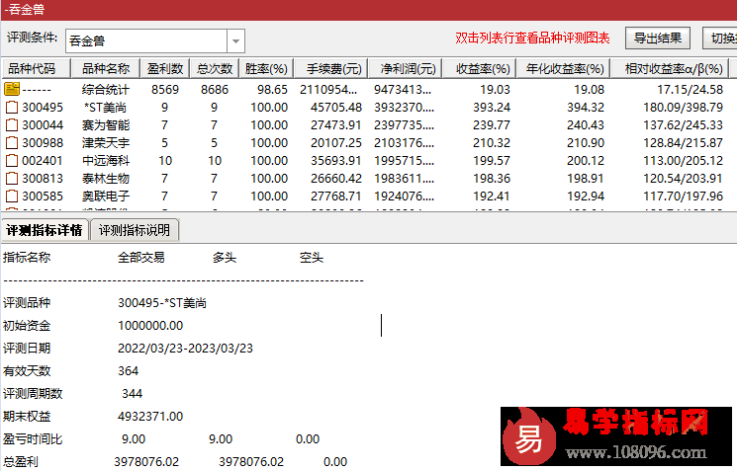The width and height of the screenshot is (737, 471).
Task: Click the 评测周期数 value 344
Action: click(133, 394)
